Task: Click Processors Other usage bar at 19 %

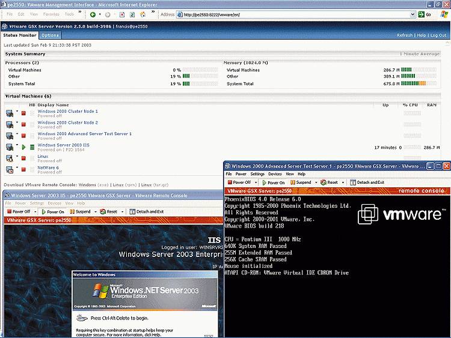Action: [x=200, y=76]
